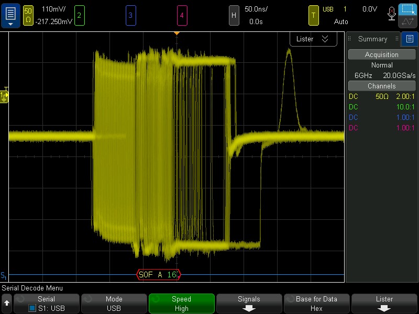Screen dimensions: 419x314
Task: Click the Summary panel left drag handle
Action: (349, 39)
